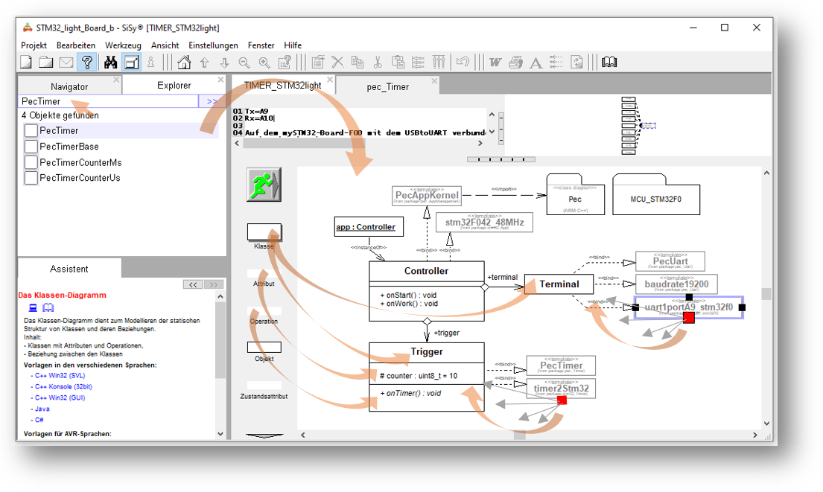Select the TIMER_STM32light tab
The width and height of the screenshot is (823, 492).
[x=282, y=86]
